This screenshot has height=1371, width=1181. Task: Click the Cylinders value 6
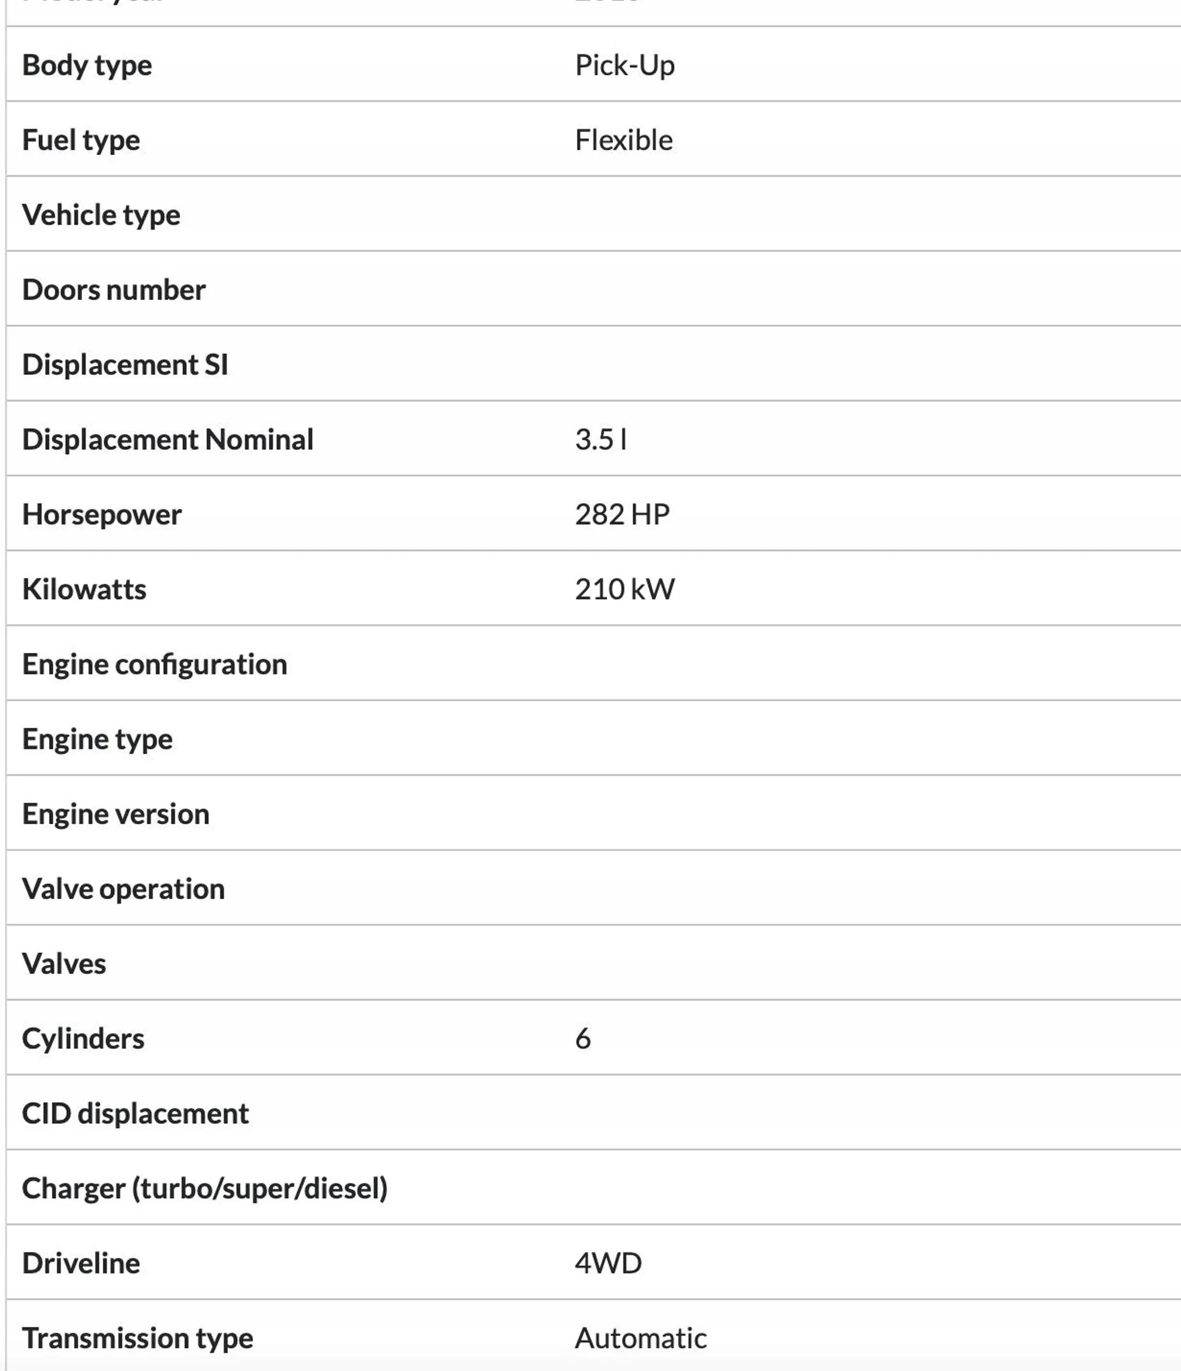[x=582, y=1038]
